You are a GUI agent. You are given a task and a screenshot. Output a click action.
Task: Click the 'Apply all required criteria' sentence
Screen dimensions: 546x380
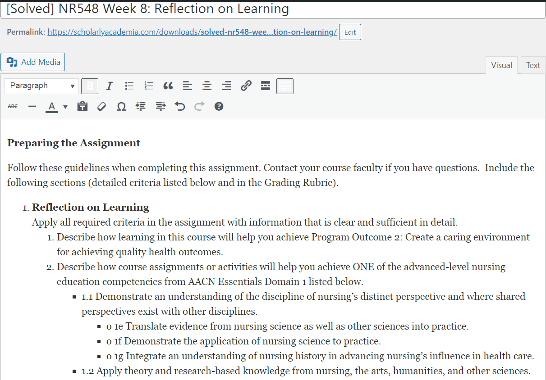point(245,222)
